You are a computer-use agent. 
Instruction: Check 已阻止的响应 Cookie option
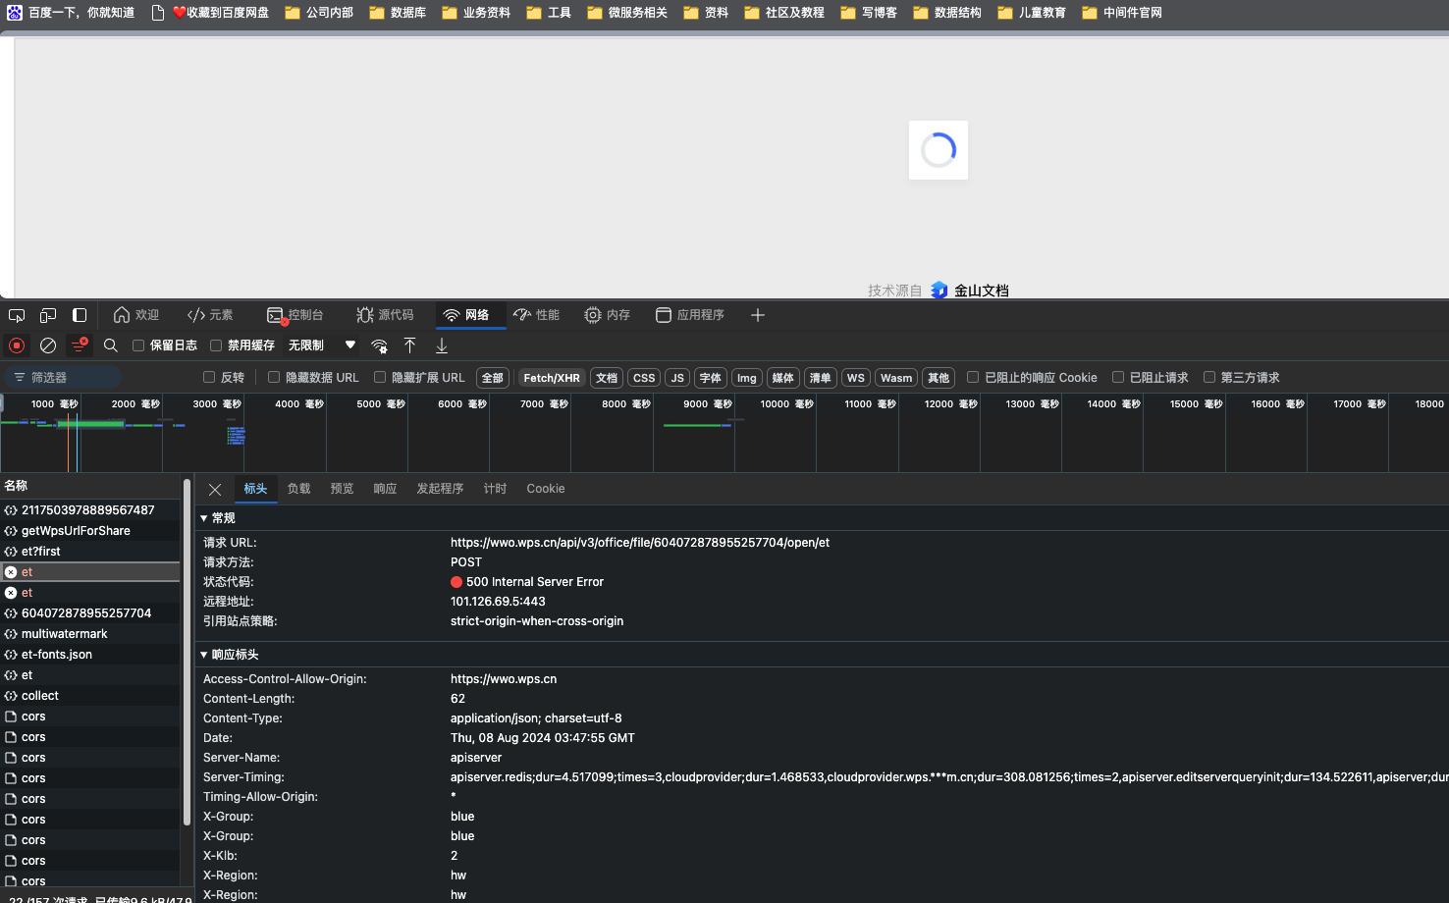click(973, 377)
